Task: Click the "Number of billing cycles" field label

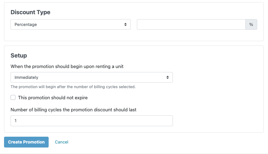Action: tap(73, 110)
